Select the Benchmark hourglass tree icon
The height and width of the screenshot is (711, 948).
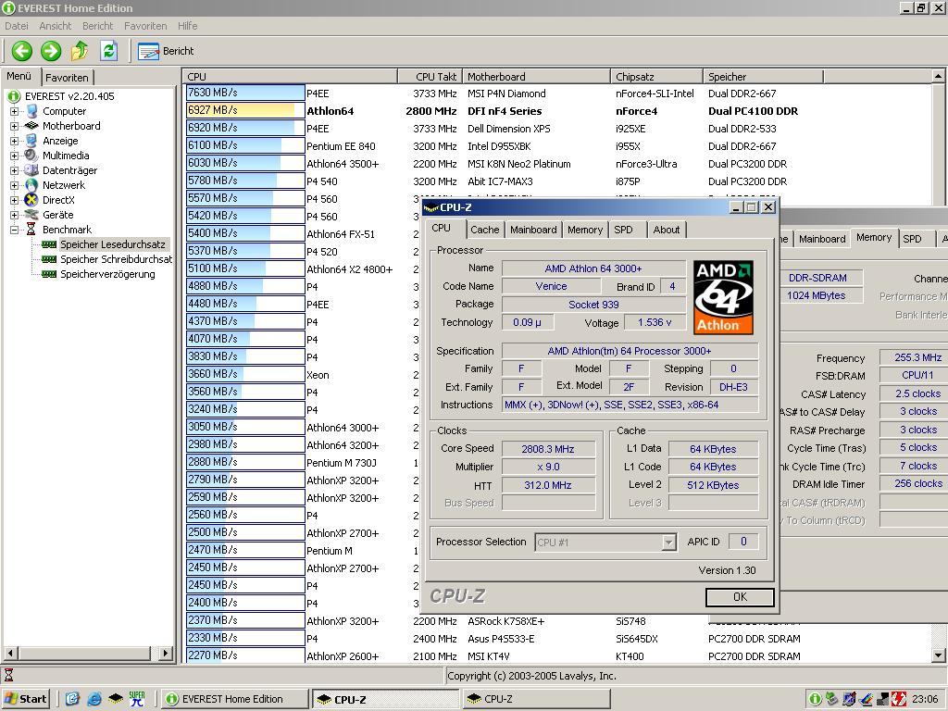(31, 230)
